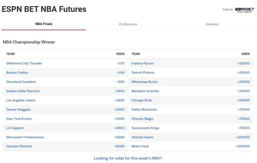Viewport: 257px width, 163px height.
Task: Switch to the Conference tab
Action: pos(128,24)
